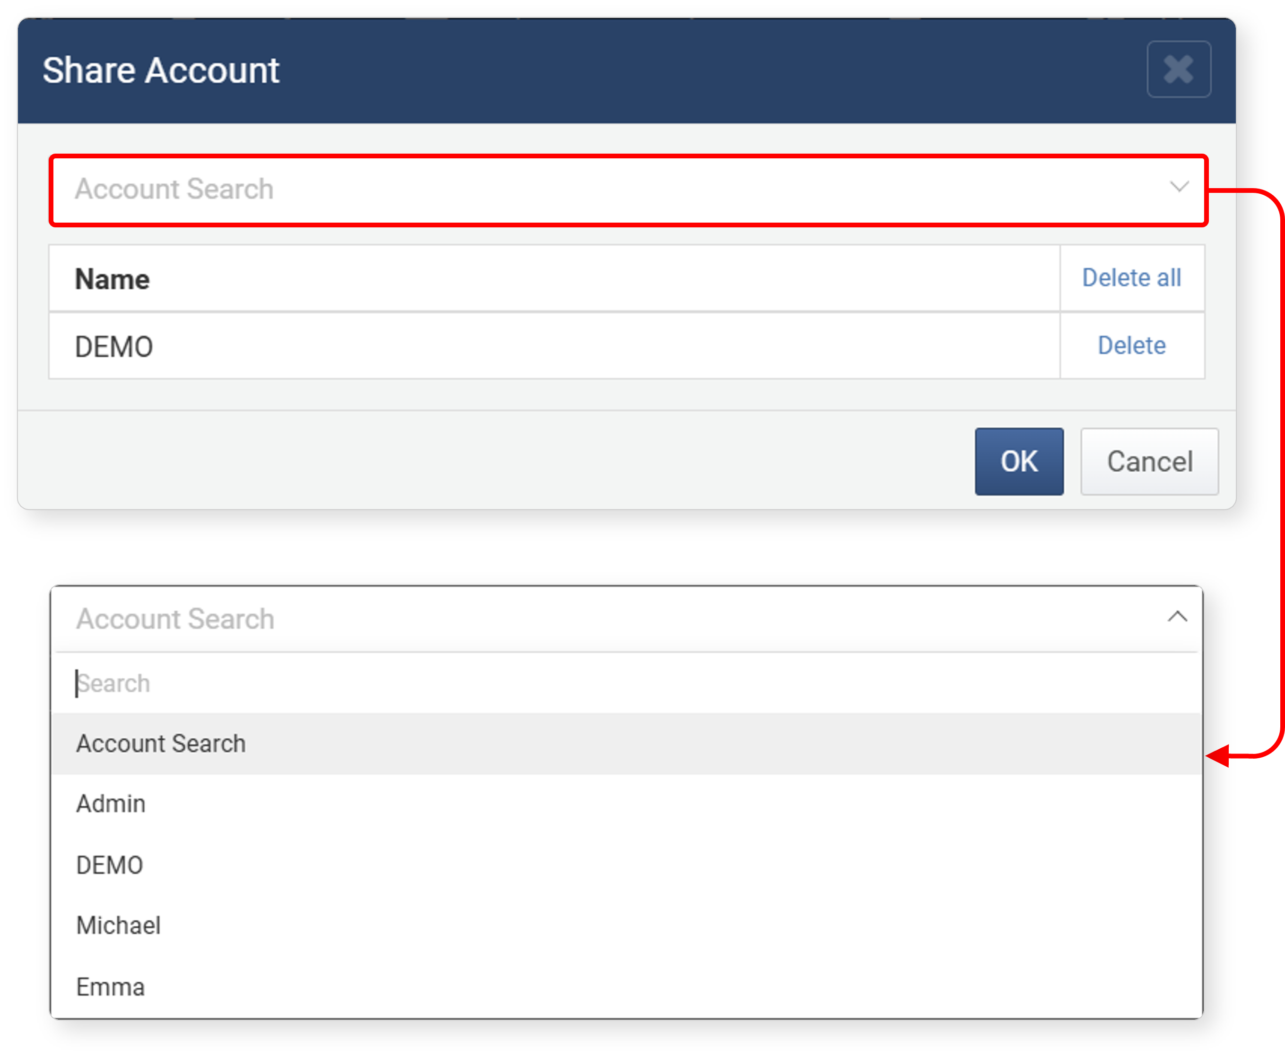This screenshot has width=1285, height=1056.
Task: Delete the DEMO account row
Action: coord(1131,346)
